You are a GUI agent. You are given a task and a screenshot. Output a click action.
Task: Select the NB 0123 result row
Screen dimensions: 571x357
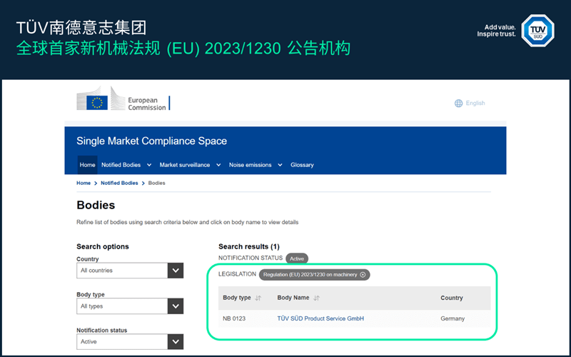(x=234, y=318)
